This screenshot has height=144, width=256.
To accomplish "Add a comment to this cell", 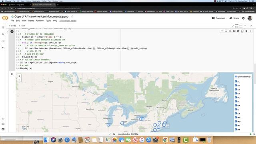I will [x=234, y=31].
